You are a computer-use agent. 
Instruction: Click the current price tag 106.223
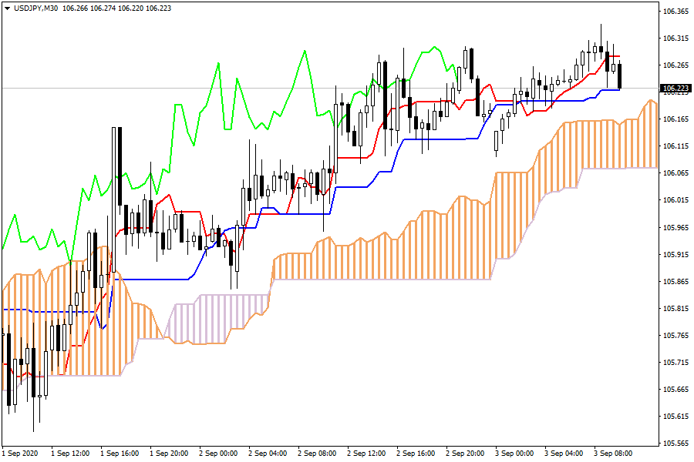(x=675, y=89)
